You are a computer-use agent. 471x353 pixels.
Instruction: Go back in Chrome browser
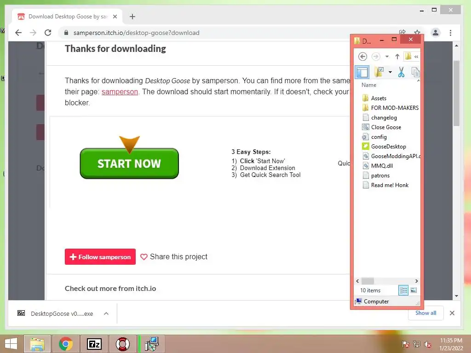pyautogui.click(x=18, y=33)
